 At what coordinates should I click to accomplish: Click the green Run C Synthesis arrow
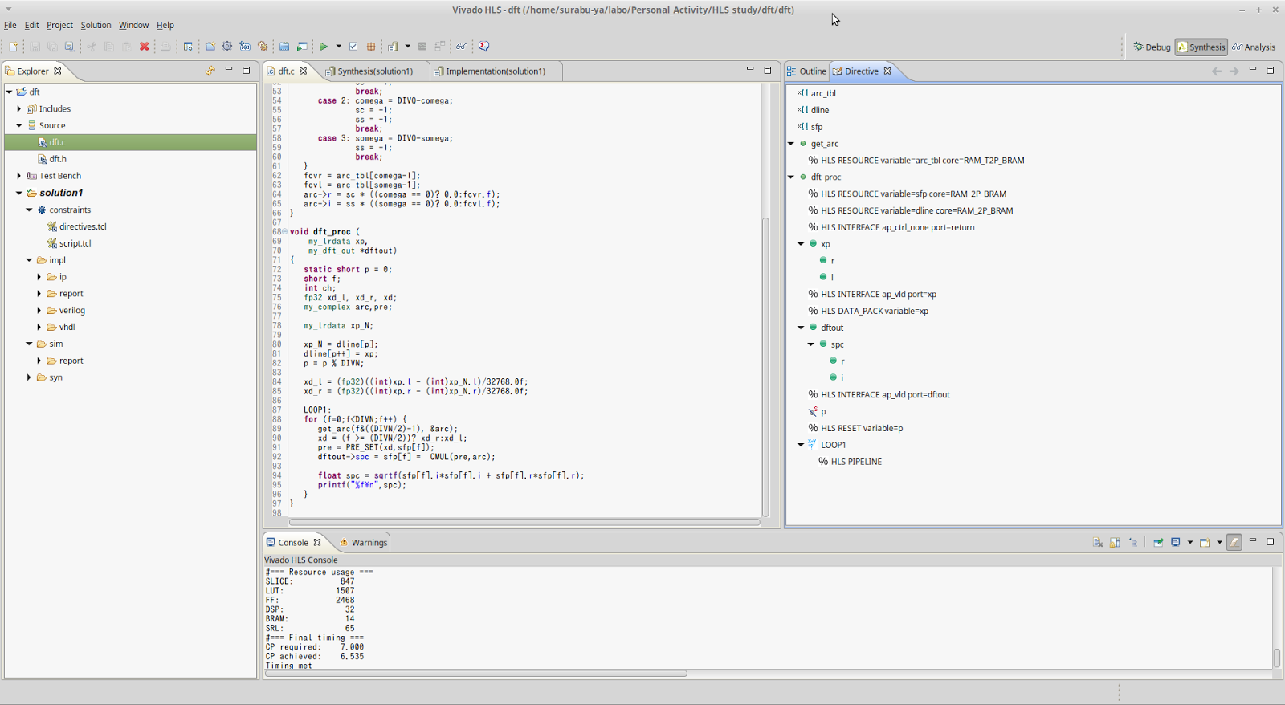(323, 47)
